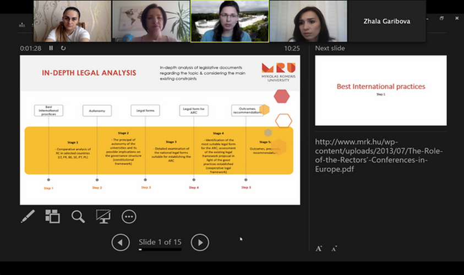Click the mrk.hu PDF link in notes

click(x=379, y=155)
